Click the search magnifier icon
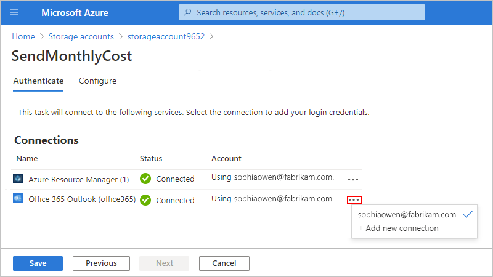 [x=188, y=12]
